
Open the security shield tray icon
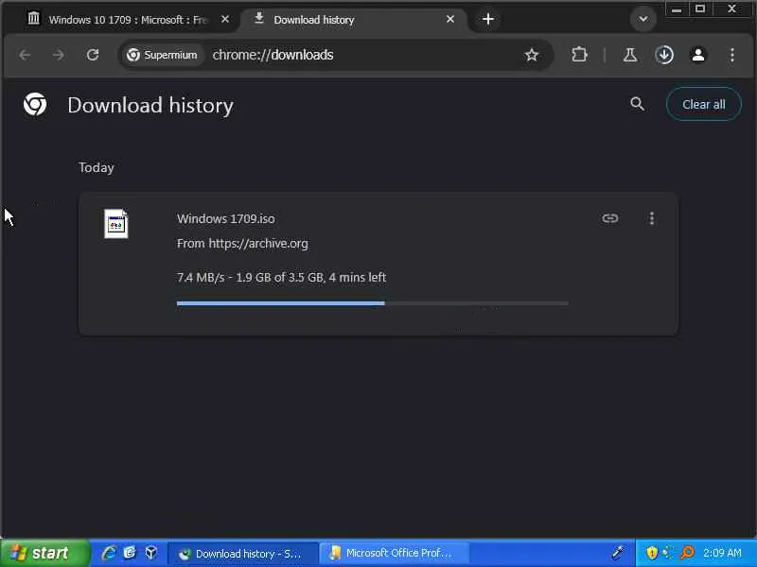(652, 553)
